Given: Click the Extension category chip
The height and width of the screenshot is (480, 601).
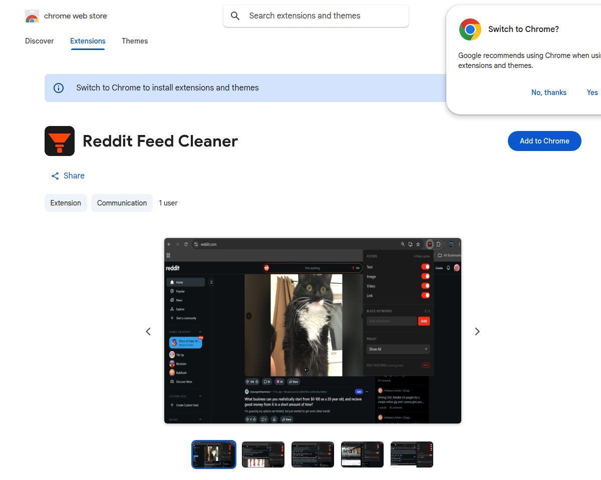Looking at the screenshot, I should 66,203.
